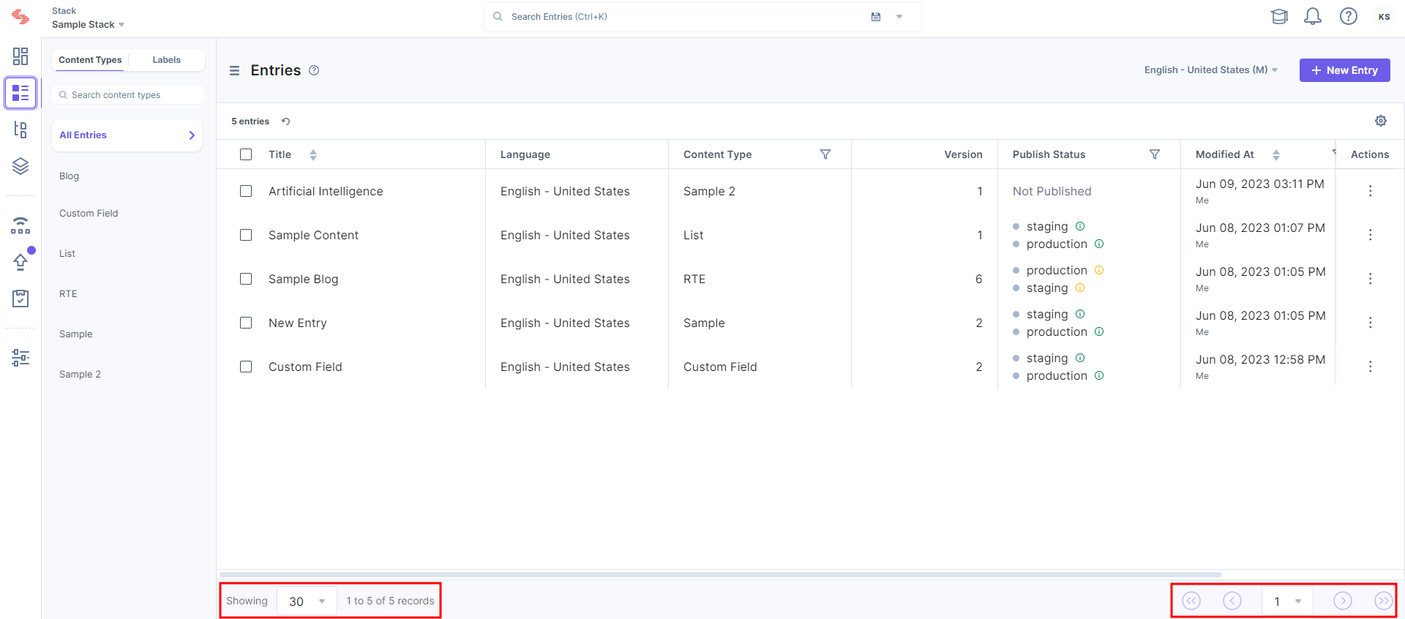Image resolution: width=1405 pixels, height=619 pixels.
Task: Open table settings gear icon
Action: (x=1381, y=121)
